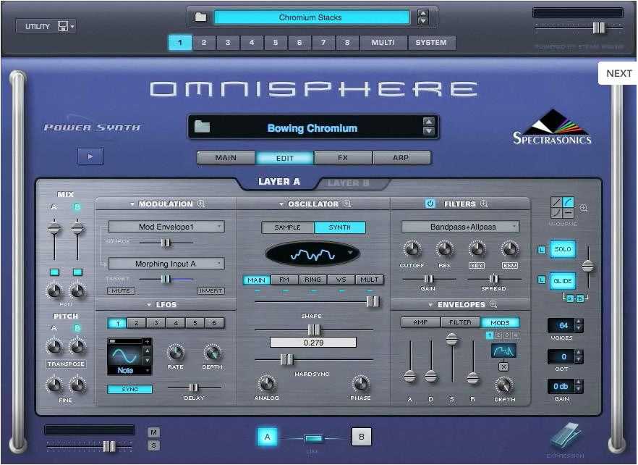The height and width of the screenshot is (465, 638).
Task: Toggle LFO Sync button
Action: pyautogui.click(x=129, y=389)
